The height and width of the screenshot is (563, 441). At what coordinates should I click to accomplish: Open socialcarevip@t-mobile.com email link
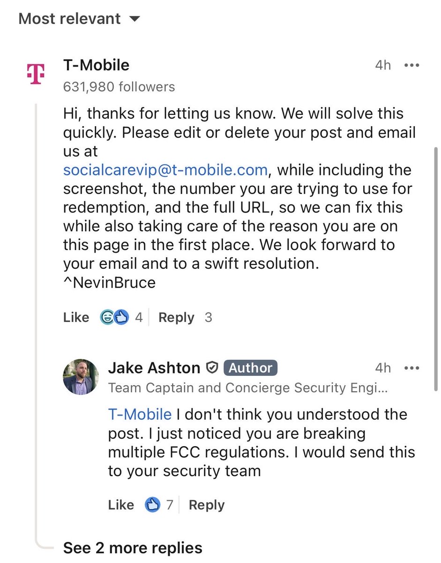coord(165,170)
